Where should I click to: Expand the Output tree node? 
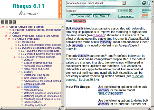[10, 33]
